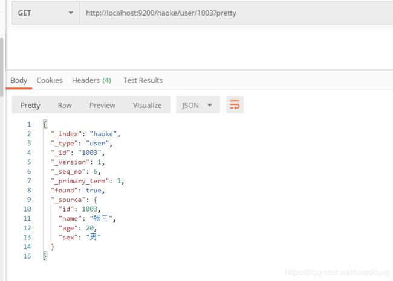Click the "haoke" index value
The height and width of the screenshot is (281, 393).
(103, 134)
